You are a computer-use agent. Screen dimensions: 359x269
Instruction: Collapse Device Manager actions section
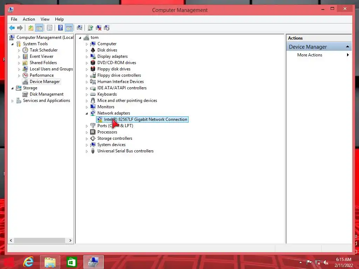point(347,47)
